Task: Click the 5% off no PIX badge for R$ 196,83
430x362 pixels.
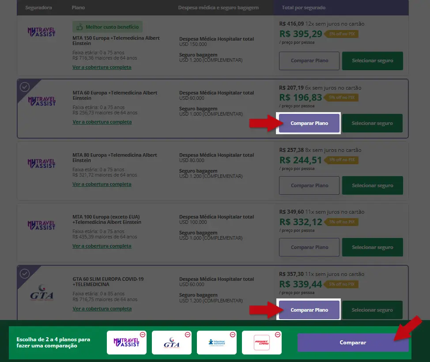Action: (x=341, y=98)
